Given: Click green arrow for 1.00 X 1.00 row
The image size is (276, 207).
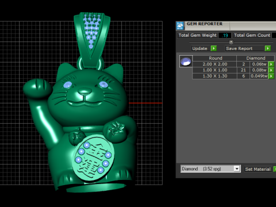Looking at the screenshot, I should pyautogui.click(x=271, y=70).
